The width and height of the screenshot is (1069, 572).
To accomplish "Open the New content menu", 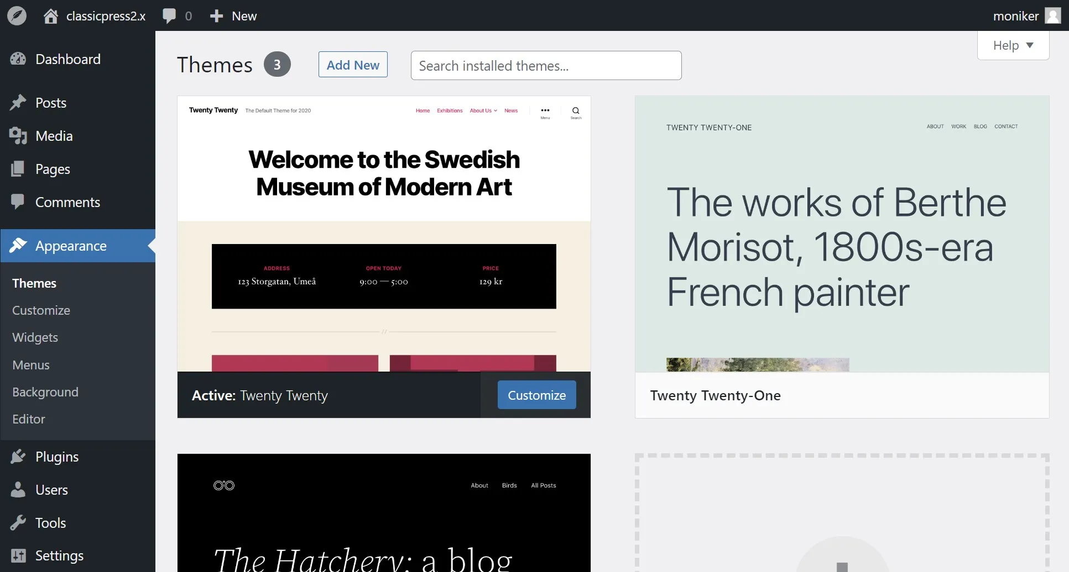I will (233, 16).
